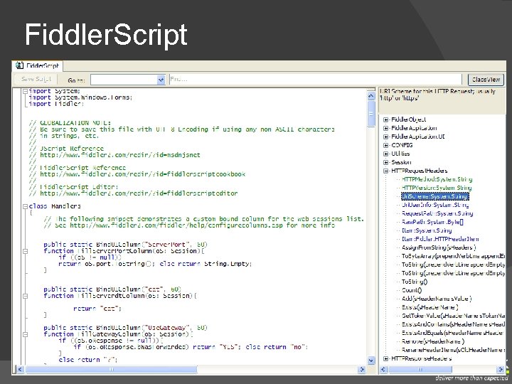Viewport: 512px width, 384px height.
Task: Select RenameHeaderItems method in class tree
Action: click(x=453, y=350)
